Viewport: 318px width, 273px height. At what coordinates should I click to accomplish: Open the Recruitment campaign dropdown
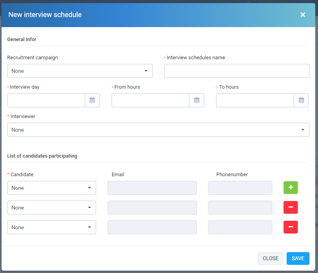(80, 71)
